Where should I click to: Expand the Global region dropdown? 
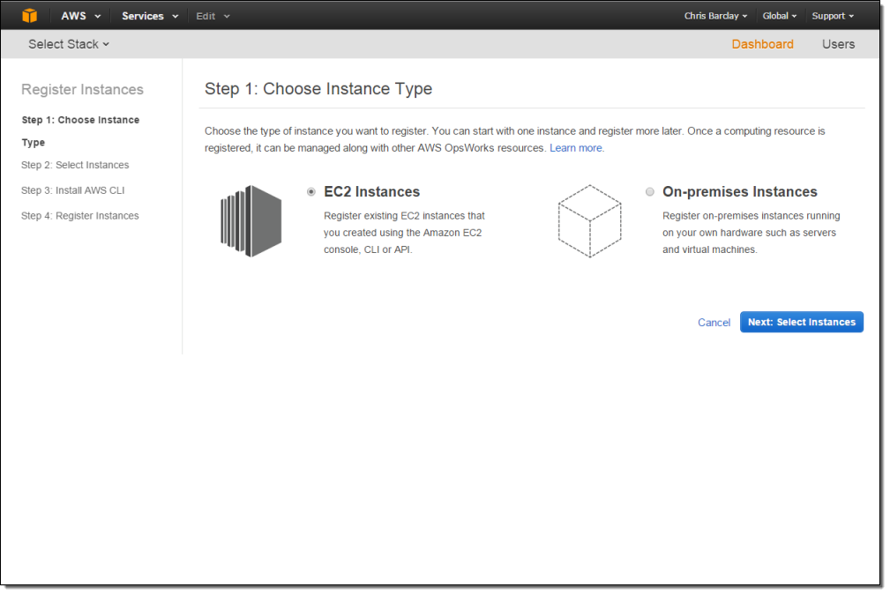(779, 16)
